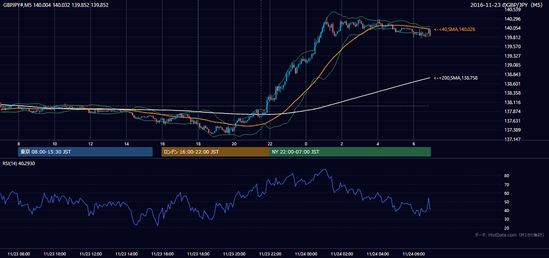The width and height of the screenshot is (549, 258).
Task: Click the London 16:00-22:00 JST session bar
Action: click(215, 152)
